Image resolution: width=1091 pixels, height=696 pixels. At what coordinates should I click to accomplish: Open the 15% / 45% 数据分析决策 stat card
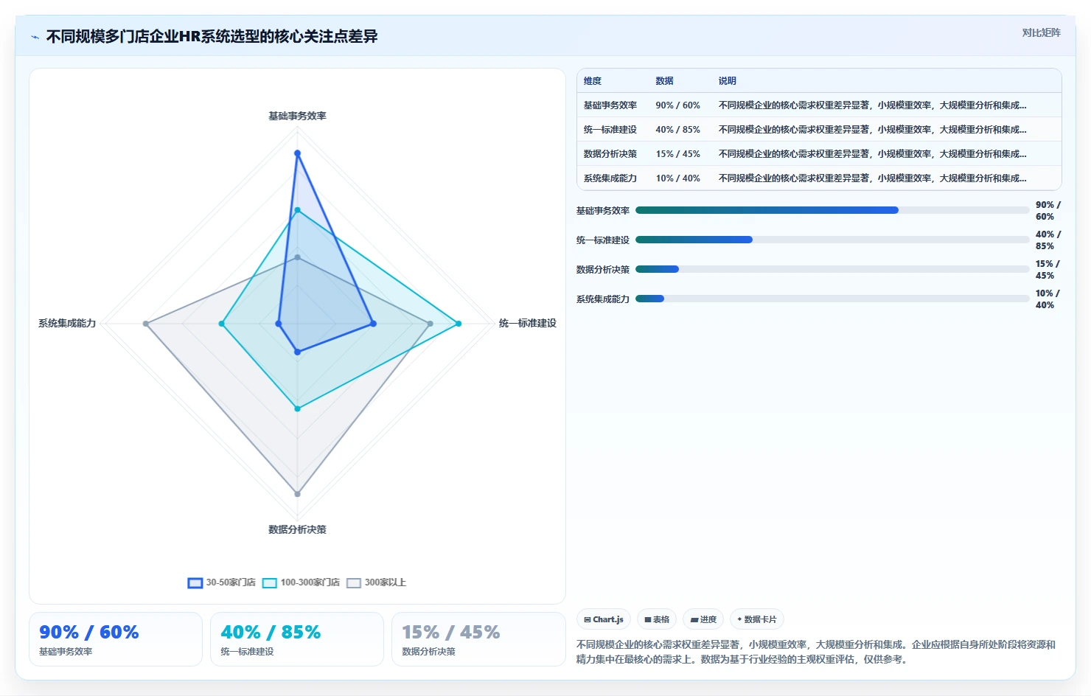[478, 639]
